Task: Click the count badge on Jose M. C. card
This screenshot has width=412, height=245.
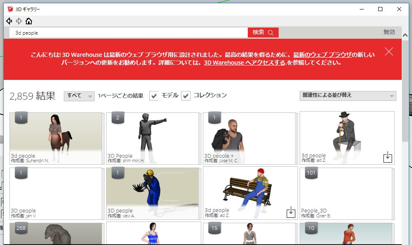Action: [214, 118]
